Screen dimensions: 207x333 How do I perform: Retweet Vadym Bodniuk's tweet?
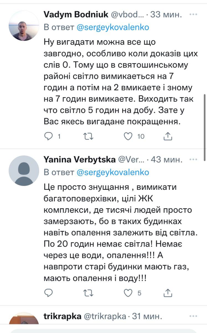click(x=89, y=136)
